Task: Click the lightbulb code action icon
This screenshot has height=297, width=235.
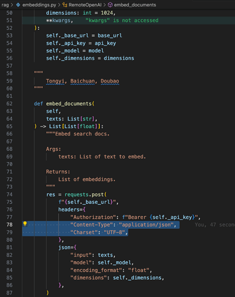Action: coord(25,224)
